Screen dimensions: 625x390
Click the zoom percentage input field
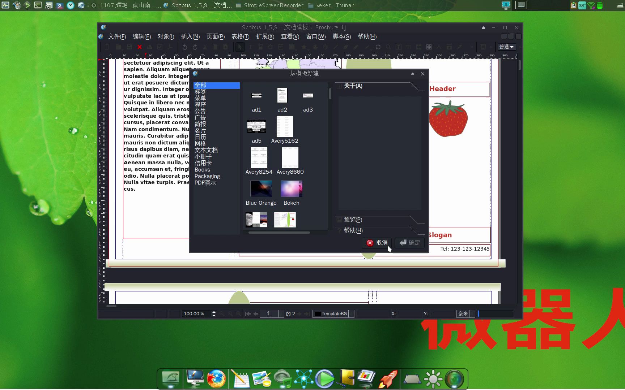tap(196, 314)
